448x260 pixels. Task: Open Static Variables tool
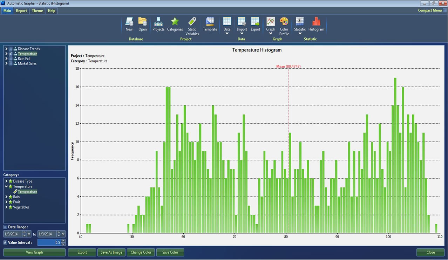pyautogui.click(x=192, y=21)
